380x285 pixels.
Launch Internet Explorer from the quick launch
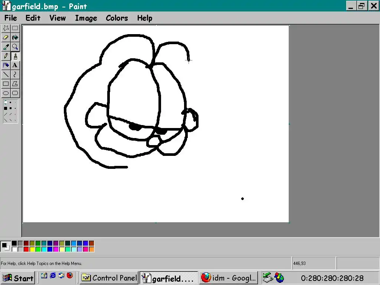click(x=53, y=276)
